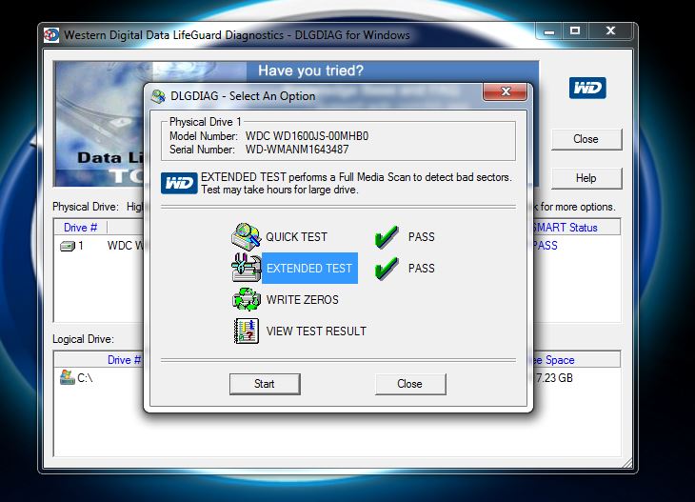Click the DLGDIAG dialog title bar icon

point(158,96)
